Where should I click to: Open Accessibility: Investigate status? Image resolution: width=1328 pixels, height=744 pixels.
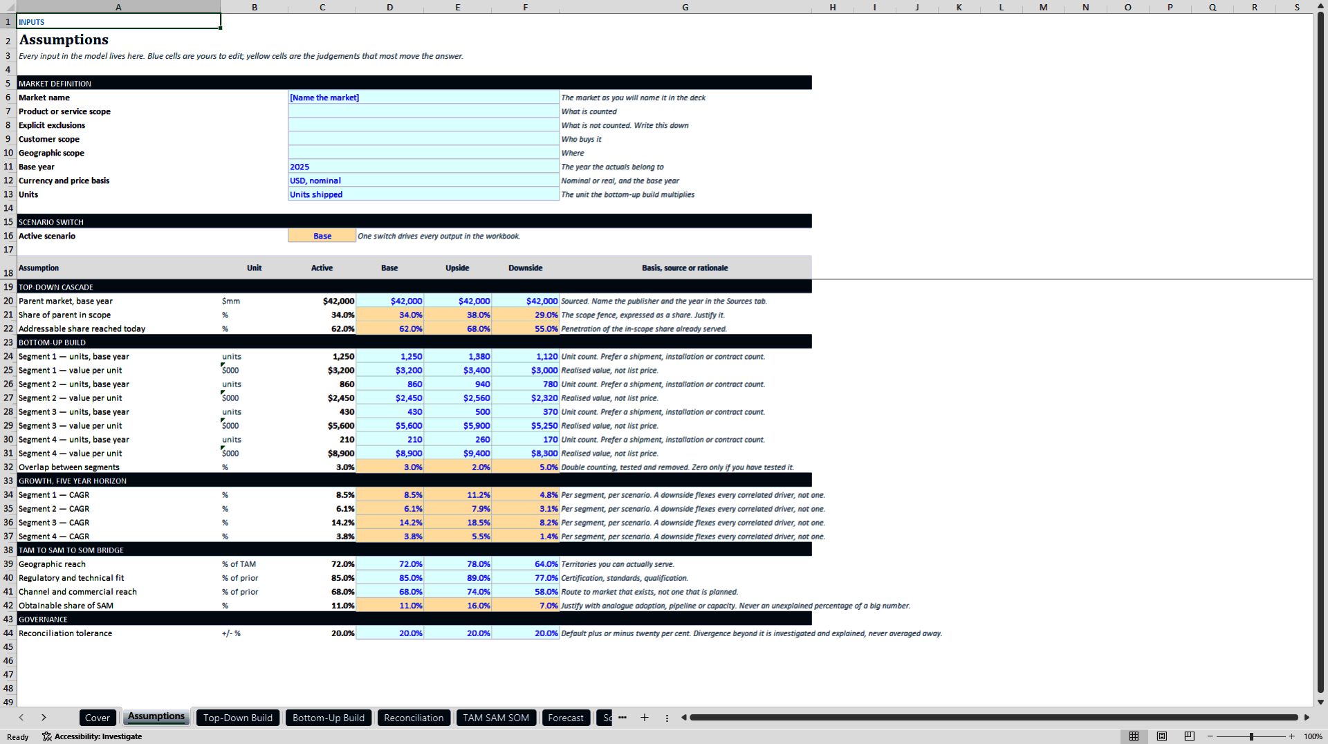[x=92, y=736]
